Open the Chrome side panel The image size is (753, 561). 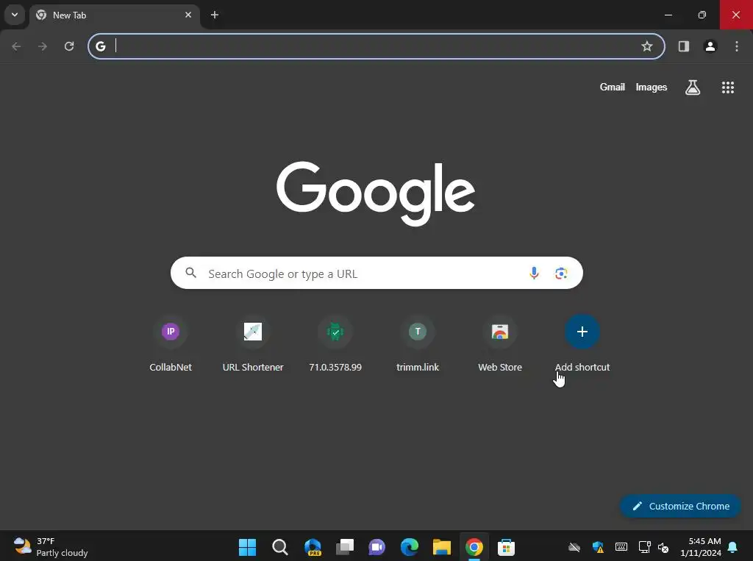[x=683, y=46]
